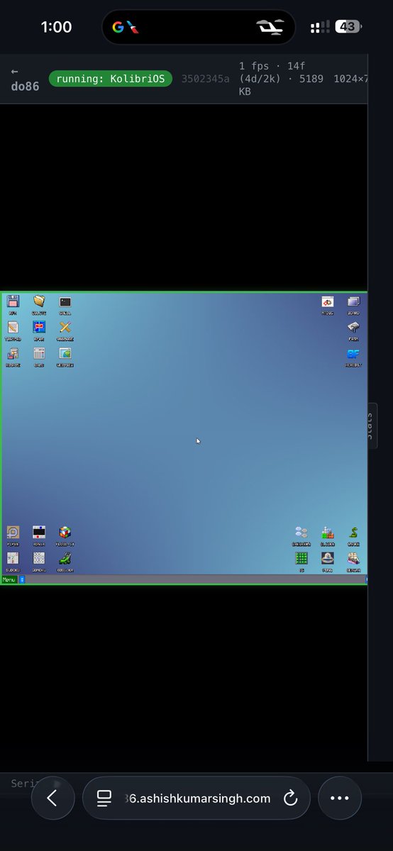Launch the TINYPAD text editor
Image resolution: width=393 pixels, height=851 pixels.
[x=13, y=327]
